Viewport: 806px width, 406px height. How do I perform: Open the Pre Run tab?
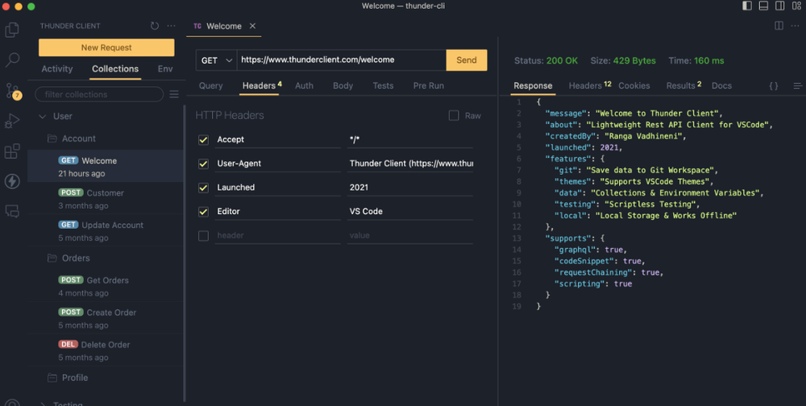click(x=429, y=86)
